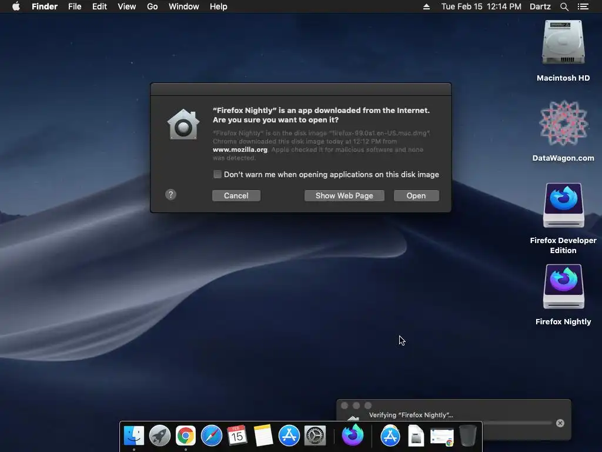Open the Go menu

152,6
